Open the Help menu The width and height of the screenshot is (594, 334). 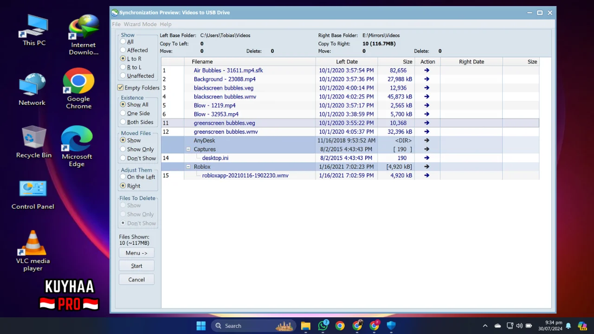(166, 24)
